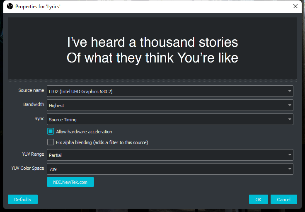This screenshot has height=212, width=305.
Task: Open the YUV Color Space dropdown showing 709
Action: click(x=170, y=169)
